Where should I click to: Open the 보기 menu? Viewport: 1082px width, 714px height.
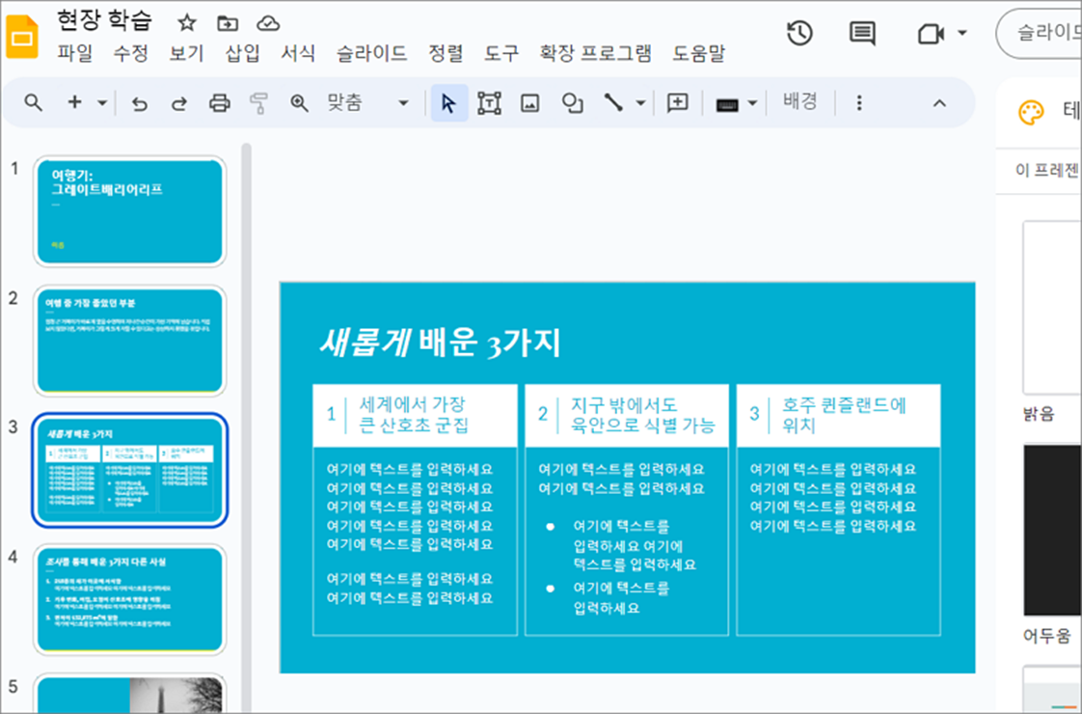186,53
